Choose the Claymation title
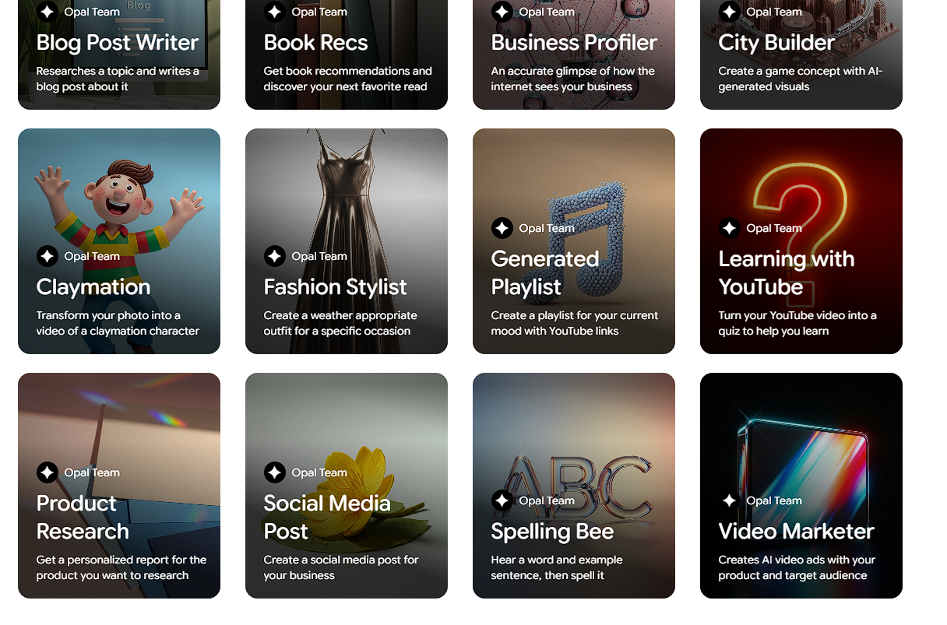 tap(93, 287)
